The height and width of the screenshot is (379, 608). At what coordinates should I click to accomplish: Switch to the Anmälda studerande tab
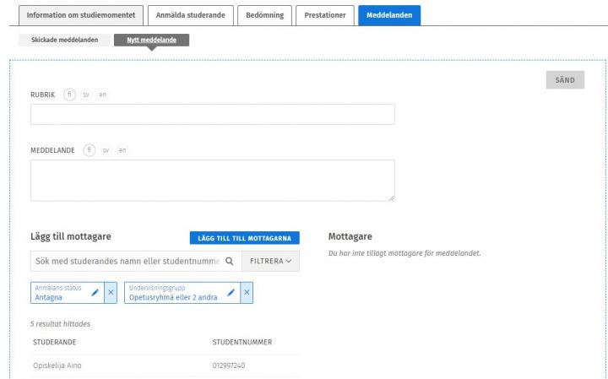pyautogui.click(x=191, y=14)
